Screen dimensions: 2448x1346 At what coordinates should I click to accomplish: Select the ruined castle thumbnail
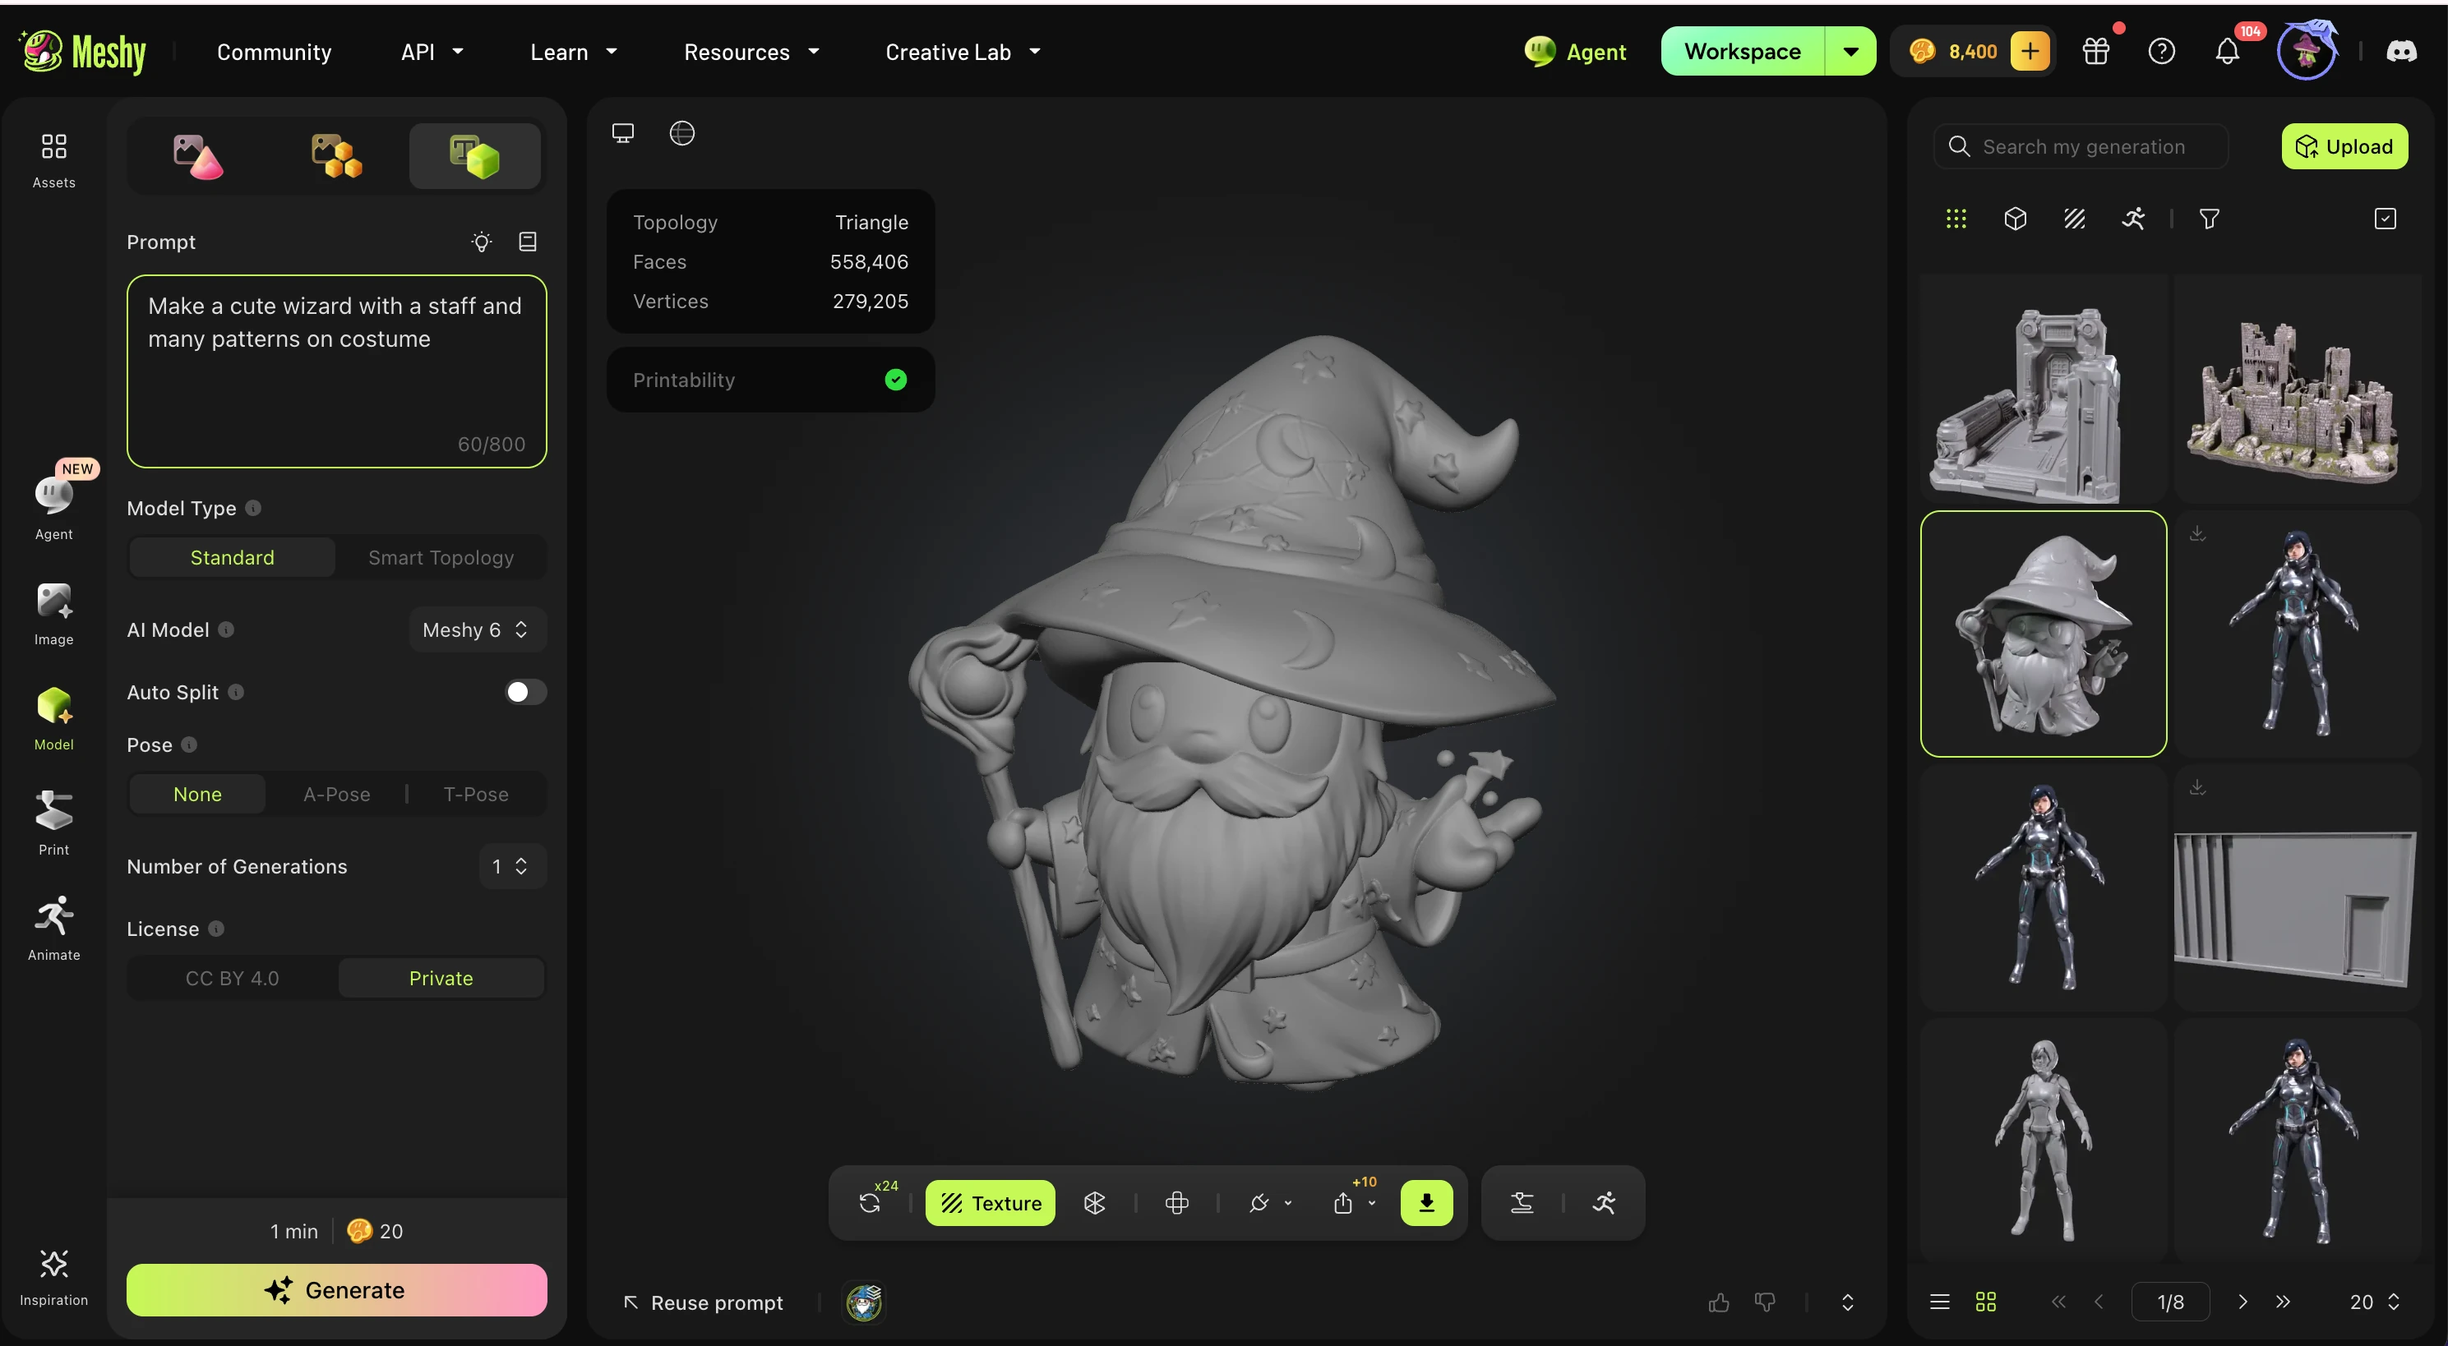click(x=2296, y=390)
